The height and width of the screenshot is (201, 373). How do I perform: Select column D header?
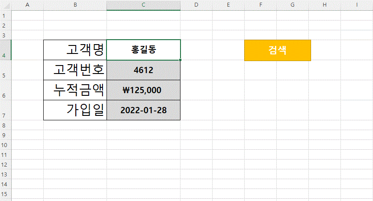tap(196, 5)
